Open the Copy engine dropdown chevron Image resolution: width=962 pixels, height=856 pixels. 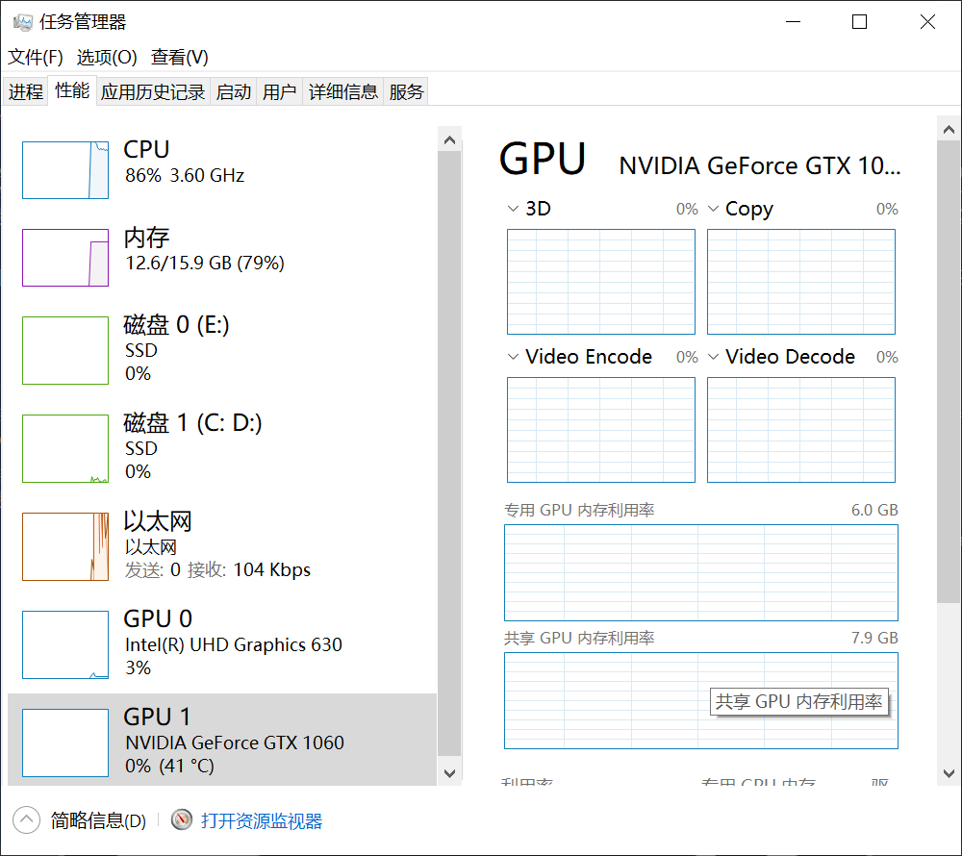pos(713,209)
